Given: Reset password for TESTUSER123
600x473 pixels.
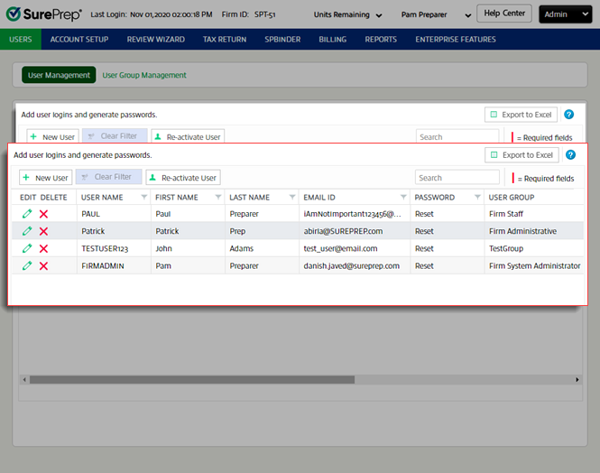Looking at the screenshot, I should pos(424,248).
